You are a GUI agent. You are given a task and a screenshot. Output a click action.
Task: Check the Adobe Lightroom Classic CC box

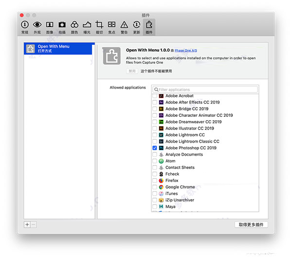click(x=155, y=141)
